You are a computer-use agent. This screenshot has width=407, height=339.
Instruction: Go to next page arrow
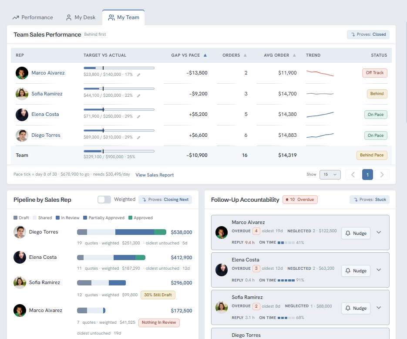coord(382,175)
